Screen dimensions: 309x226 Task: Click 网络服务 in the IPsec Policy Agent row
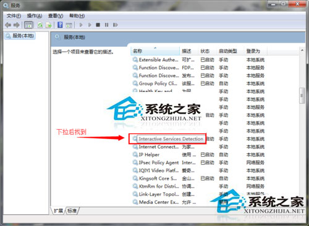click(255, 162)
